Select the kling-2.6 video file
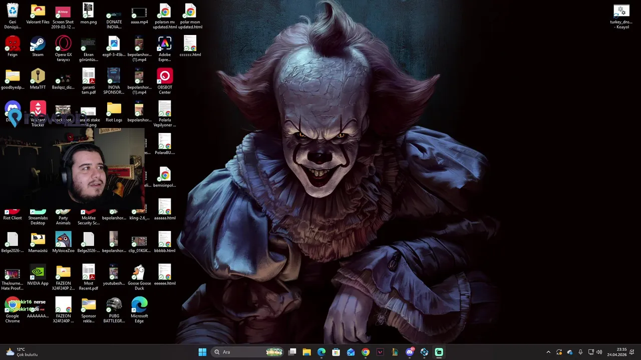 [x=139, y=215]
